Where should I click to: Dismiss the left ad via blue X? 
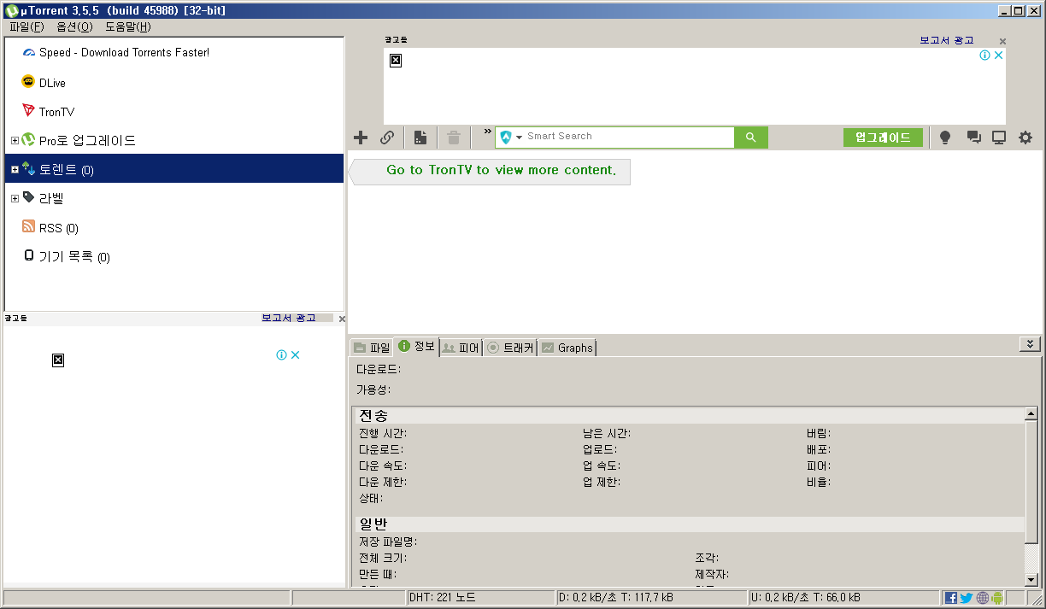coord(296,355)
